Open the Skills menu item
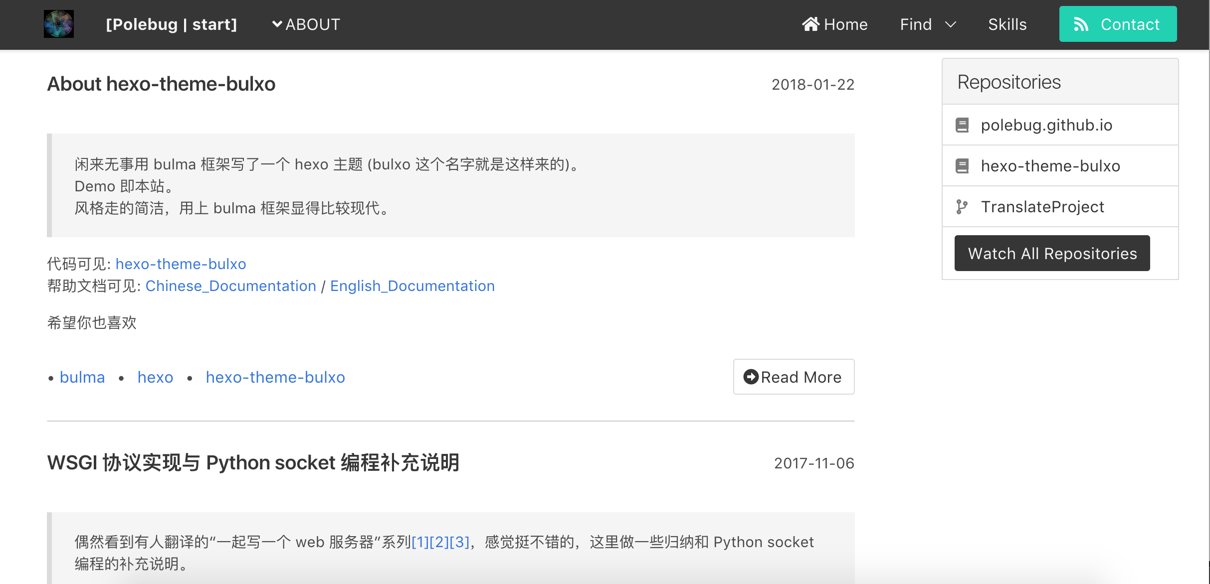Viewport: 1210px width, 584px height. 1007,24
